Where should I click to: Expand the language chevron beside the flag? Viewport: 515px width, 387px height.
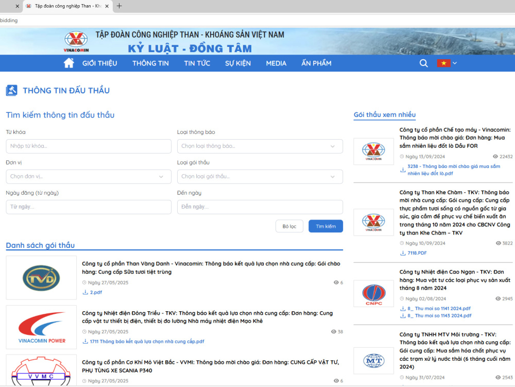pos(455,63)
